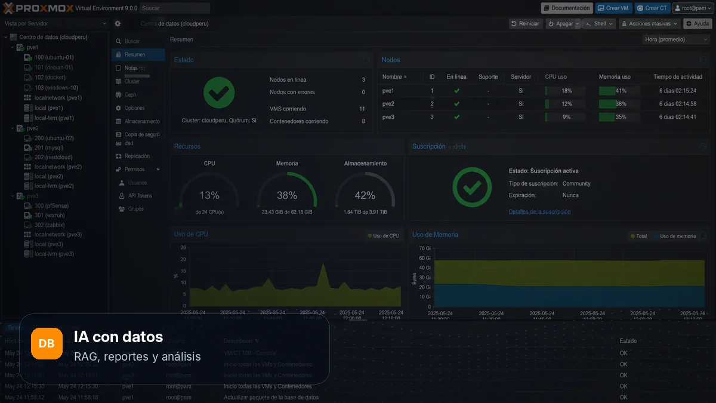Open the arrow next to Apagar
The width and height of the screenshot is (716, 403).
click(x=578, y=24)
